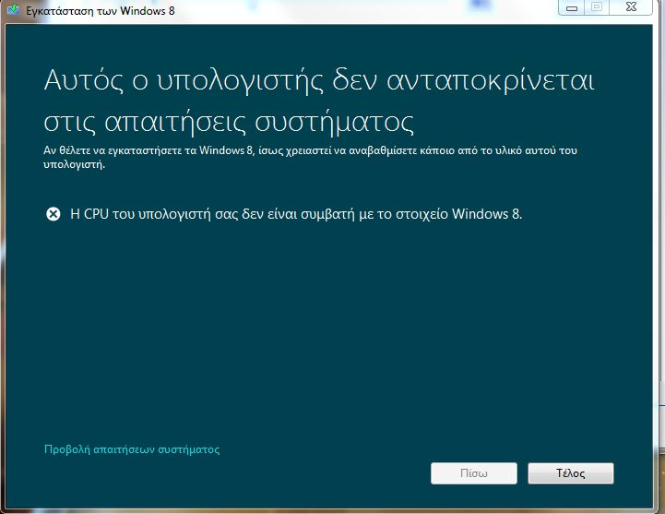This screenshot has width=665, height=514.
Task: Click the paragraph starting Αν θέλετε να εγκαταστήσετε
Action: (310, 157)
